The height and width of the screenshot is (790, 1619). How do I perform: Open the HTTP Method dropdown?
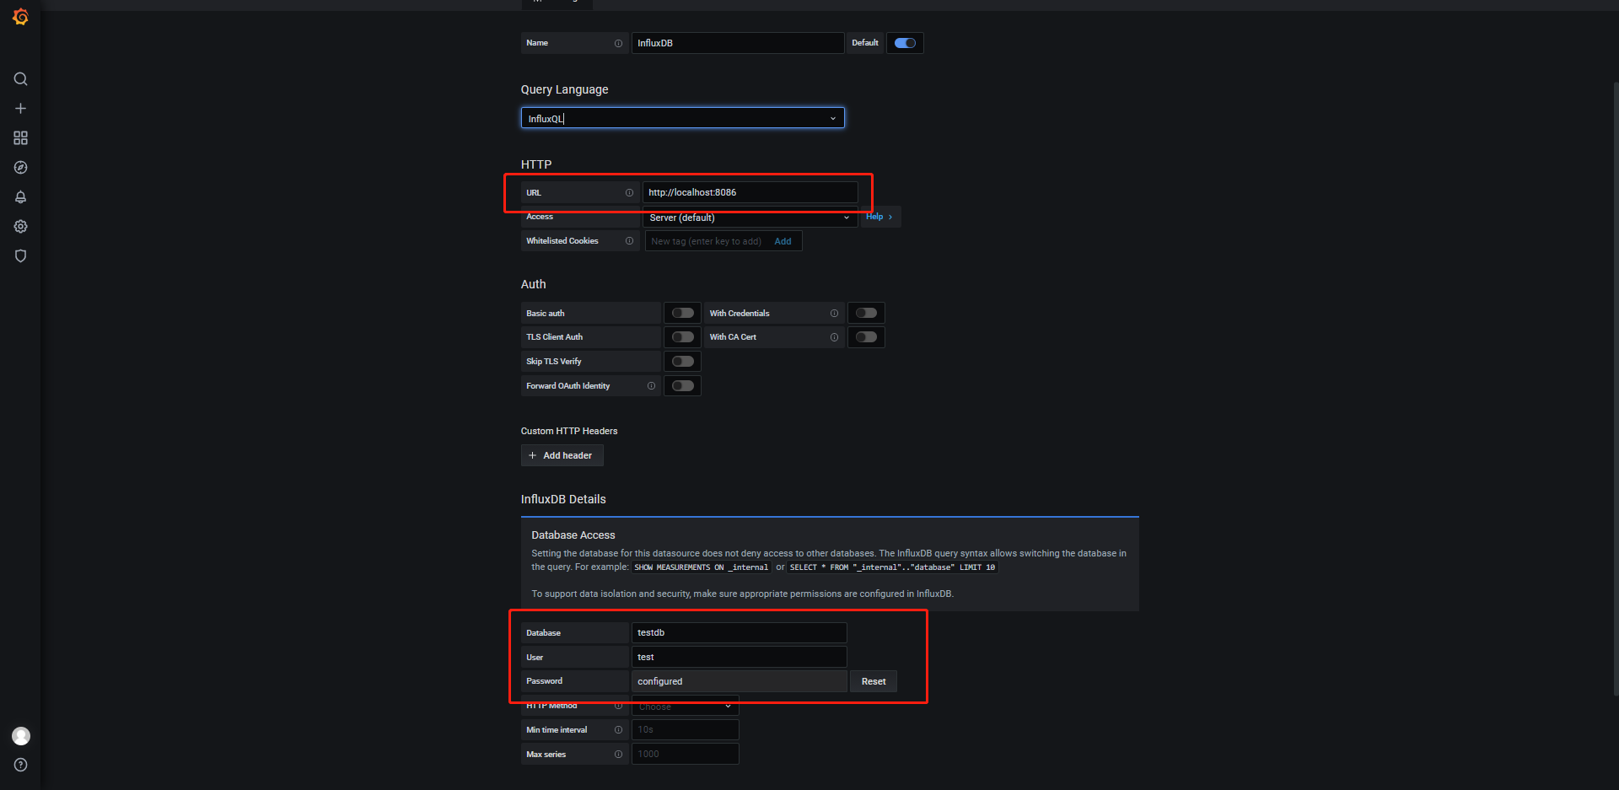pos(686,706)
